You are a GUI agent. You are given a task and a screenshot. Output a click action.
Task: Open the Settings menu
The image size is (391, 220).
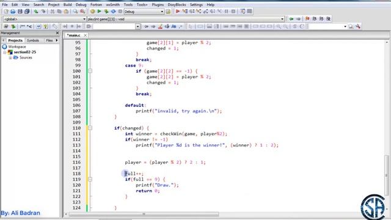pyautogui.click(x=196, y=5)
